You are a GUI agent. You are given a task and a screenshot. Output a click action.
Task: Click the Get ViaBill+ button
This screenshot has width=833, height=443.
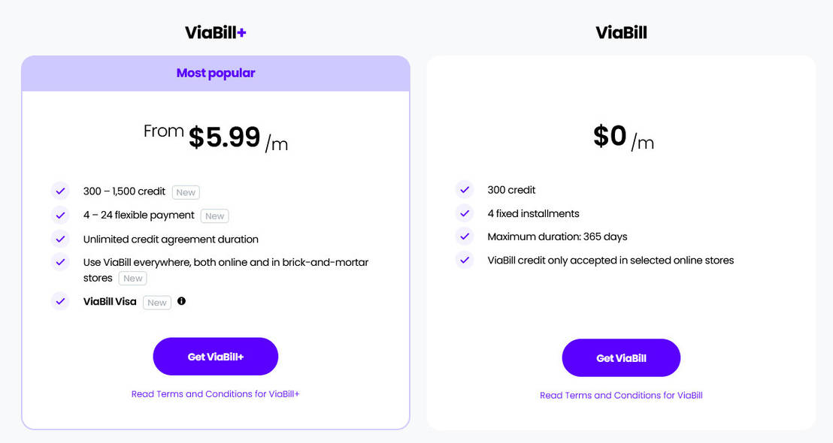[215, 356]
